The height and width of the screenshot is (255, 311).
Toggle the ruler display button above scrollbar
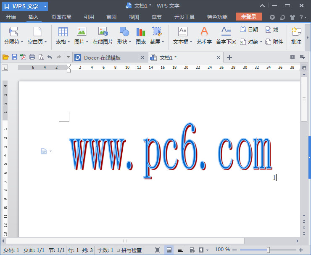point(304,68)
